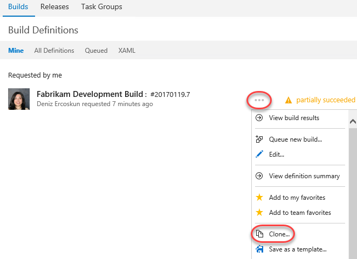357x259 pixels.
Task: Open the XAML definitions tab
Action: click(127, 50)
